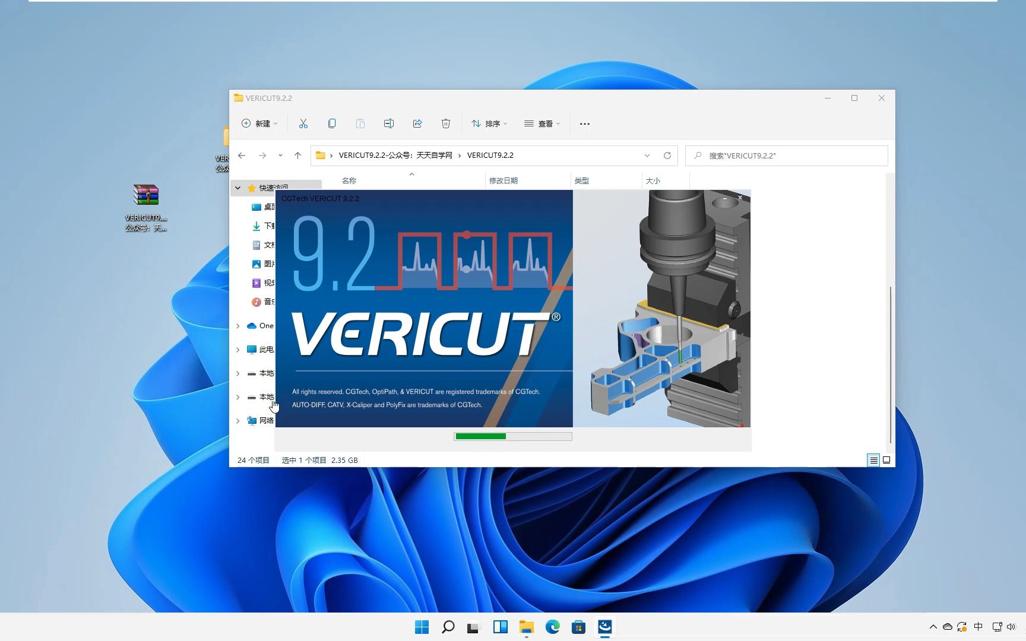Click the VERICUT app icon on taskbar
The height and width of the screenshot is (641, 1026).
pyautogui.click(x=605, y=627)
